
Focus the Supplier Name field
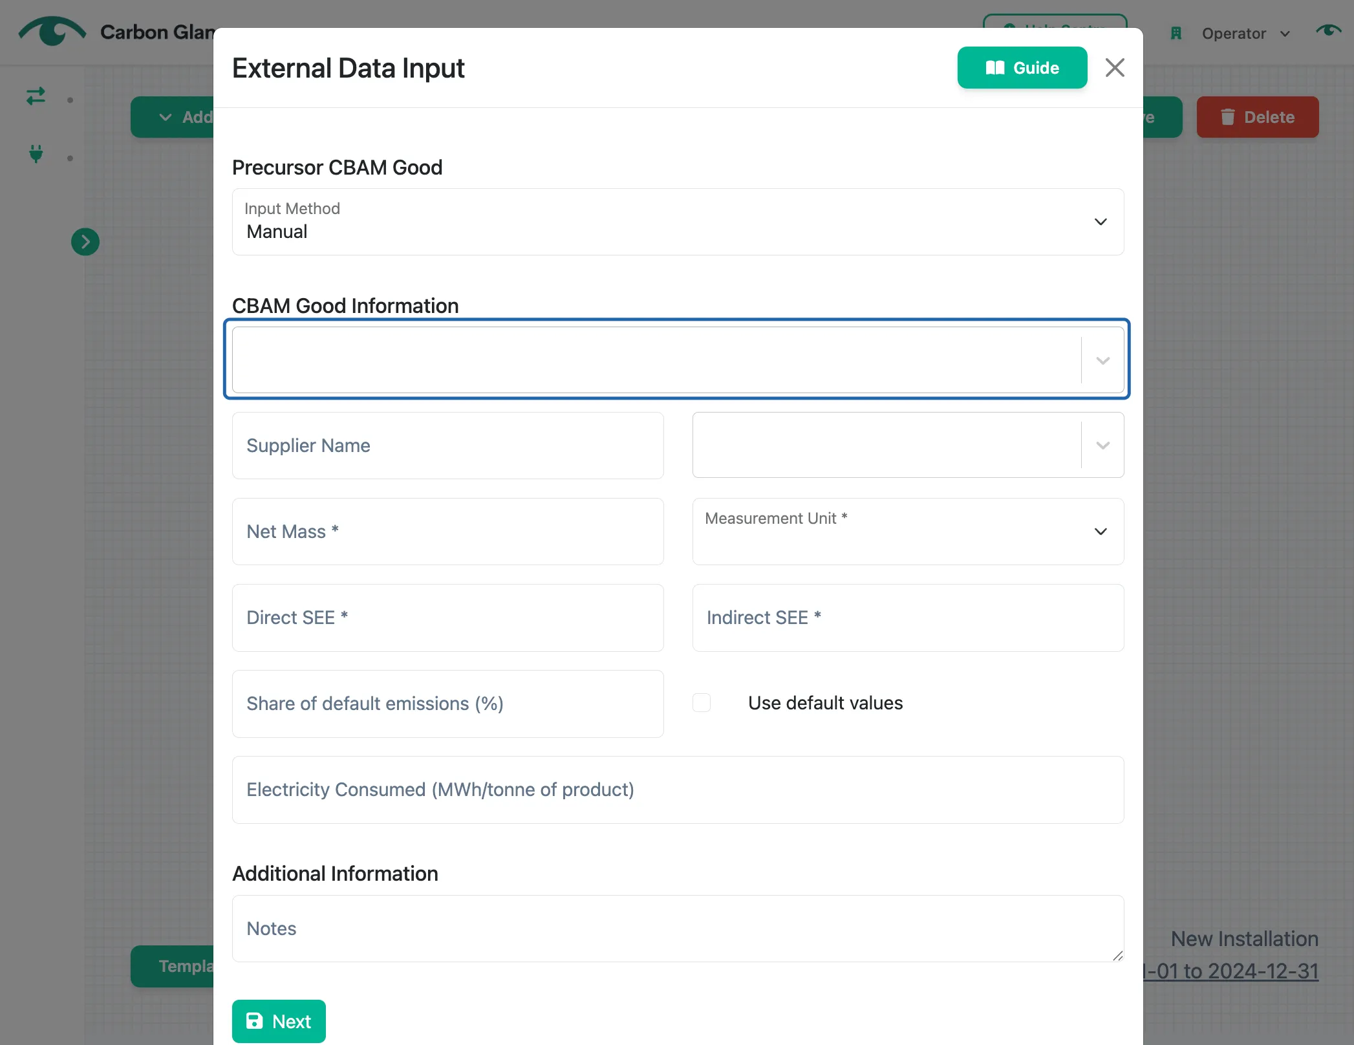pos(447,446)
